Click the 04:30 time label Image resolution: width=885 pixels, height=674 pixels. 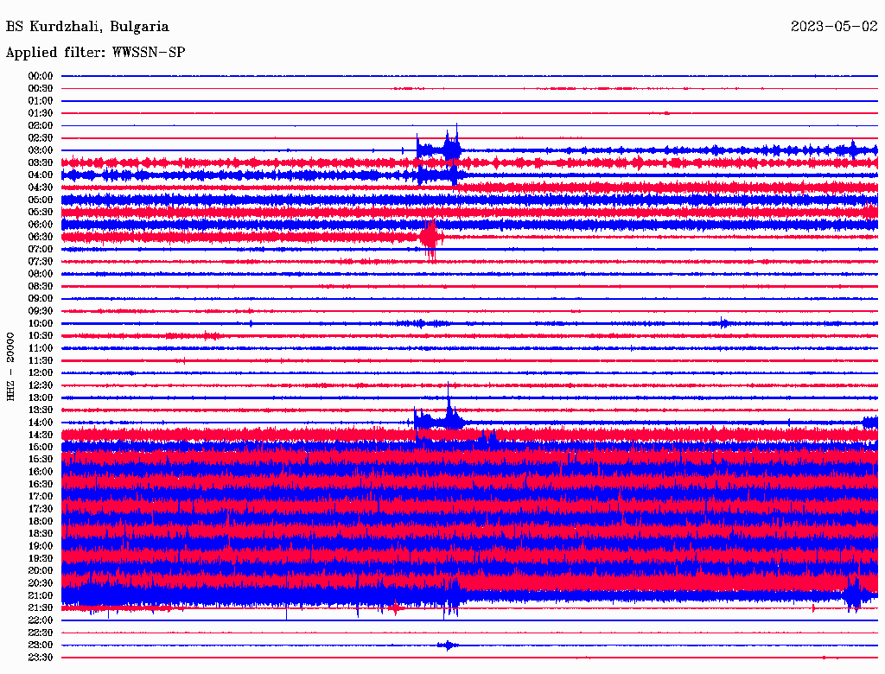point(41,188)
